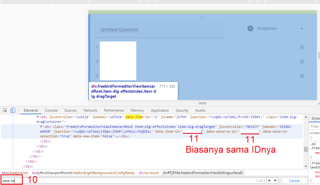
Task: Remove option 1 with its X icon
Action: [x=302, y=47]
